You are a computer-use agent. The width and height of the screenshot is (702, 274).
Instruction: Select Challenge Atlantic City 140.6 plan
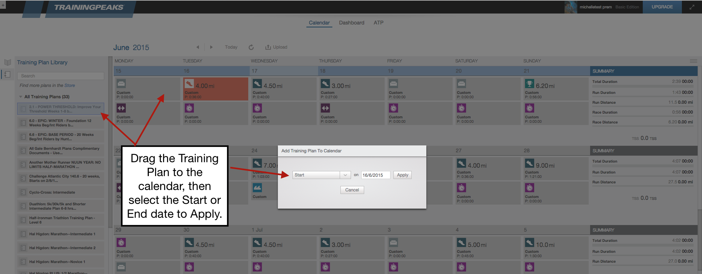coord(61,178)
